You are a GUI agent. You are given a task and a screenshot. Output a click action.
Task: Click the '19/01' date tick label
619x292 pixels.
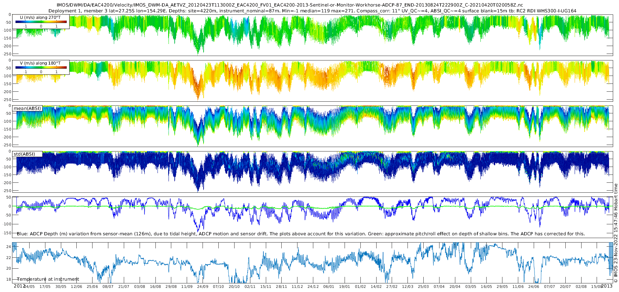(x=345, y=287)
